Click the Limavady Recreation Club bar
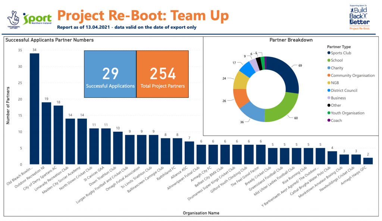 click(x=70, y=142)
